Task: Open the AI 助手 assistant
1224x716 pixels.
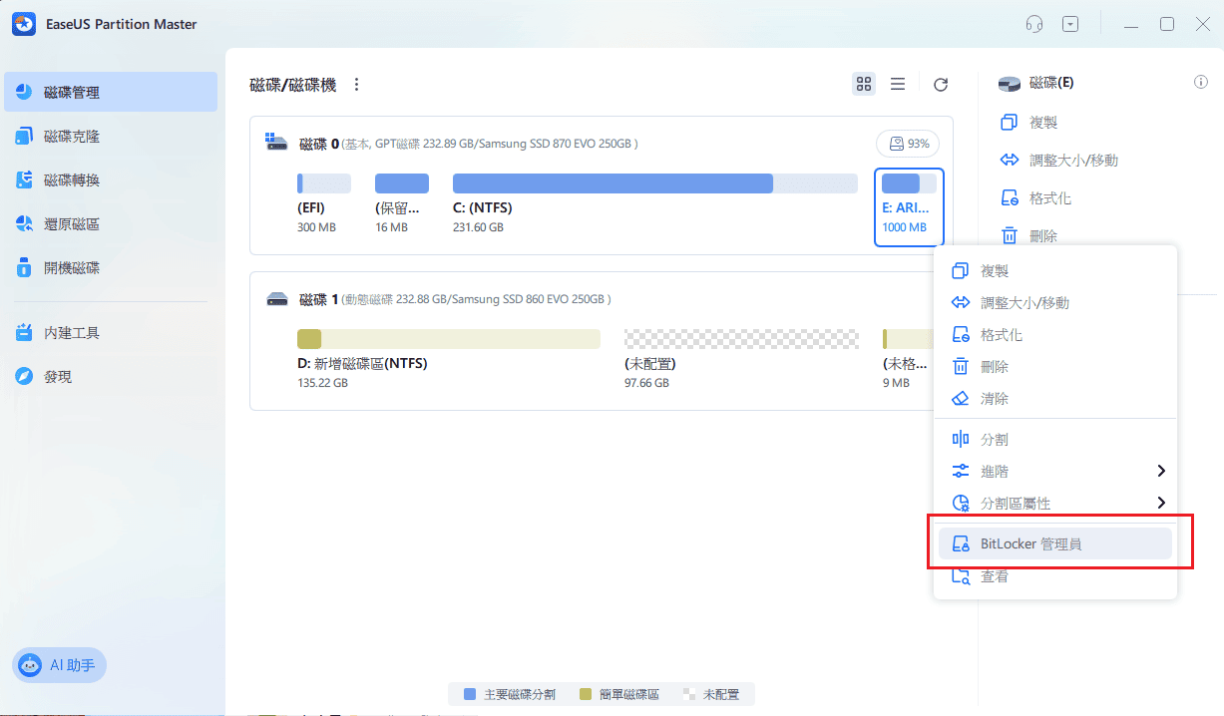Action: [59, 664]
